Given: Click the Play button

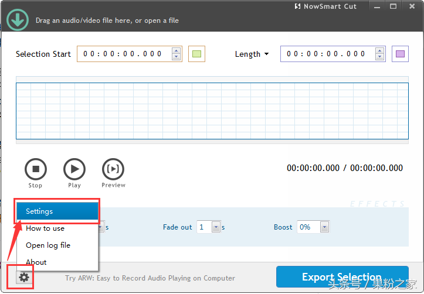Looking at the screenshot, I should (x=74, y=169).
